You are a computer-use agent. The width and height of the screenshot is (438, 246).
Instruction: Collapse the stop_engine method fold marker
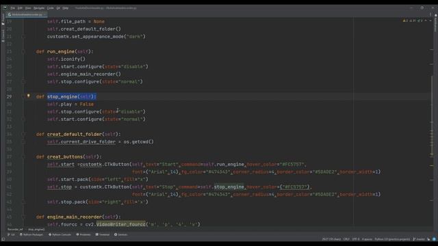[x=23, y=96]
